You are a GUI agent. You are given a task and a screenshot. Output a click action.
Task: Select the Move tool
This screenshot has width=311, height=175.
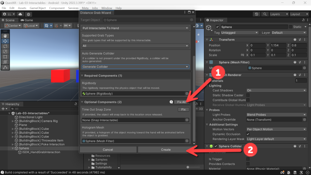tap(5, 41)
